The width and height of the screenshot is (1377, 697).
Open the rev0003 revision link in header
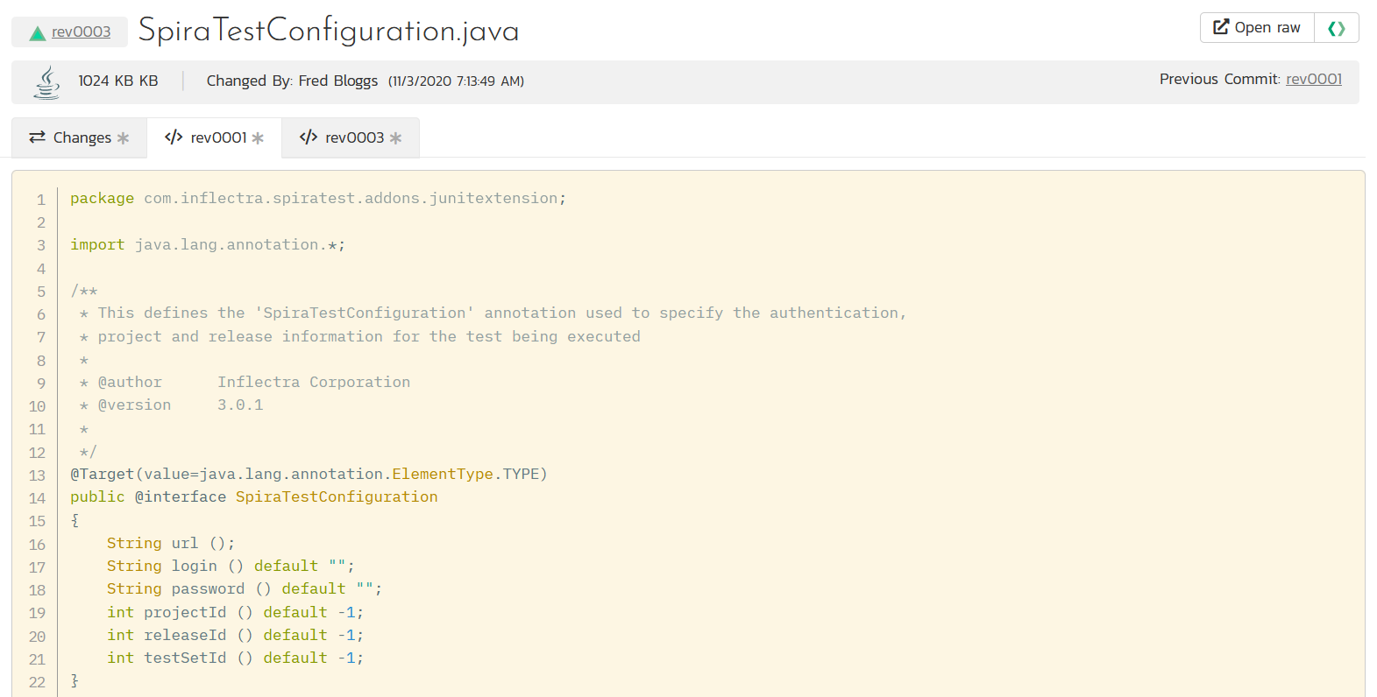[x=81, y=32]
